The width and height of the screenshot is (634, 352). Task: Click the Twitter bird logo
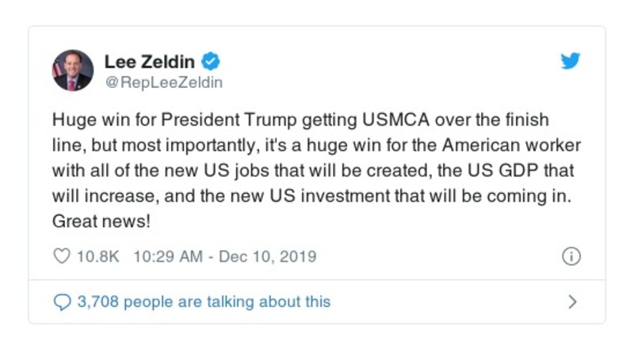[x=571, y=62]
